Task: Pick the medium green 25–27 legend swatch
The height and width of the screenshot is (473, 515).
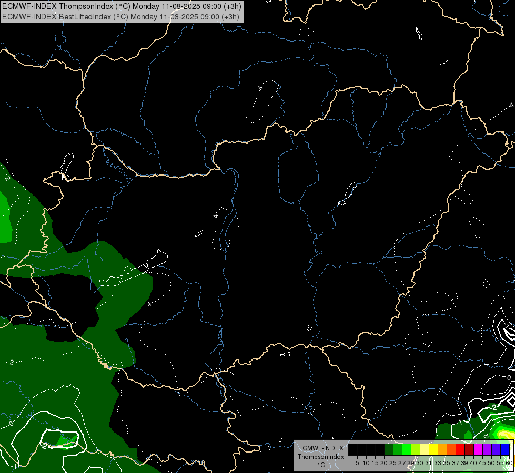Action: pyautogui.click(x=397, y=450)
